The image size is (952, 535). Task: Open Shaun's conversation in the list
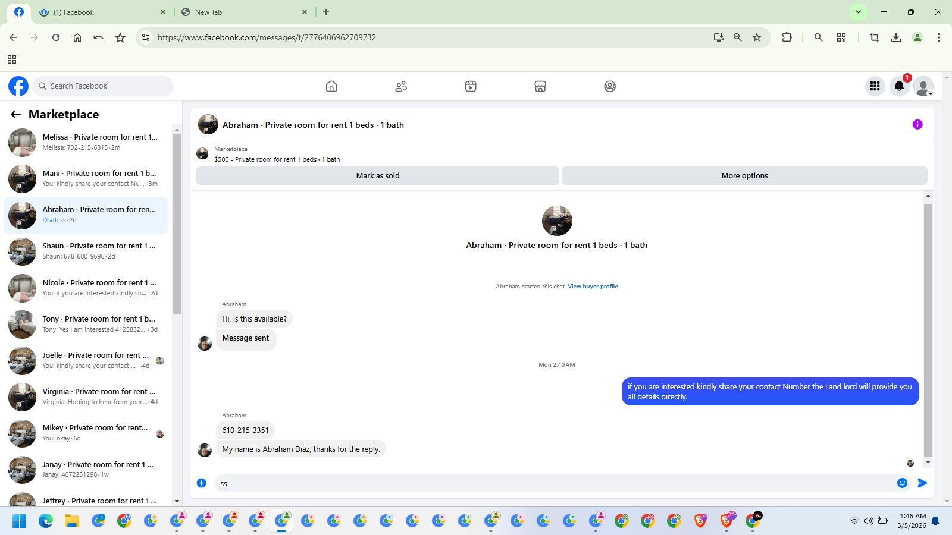point(86,251)
